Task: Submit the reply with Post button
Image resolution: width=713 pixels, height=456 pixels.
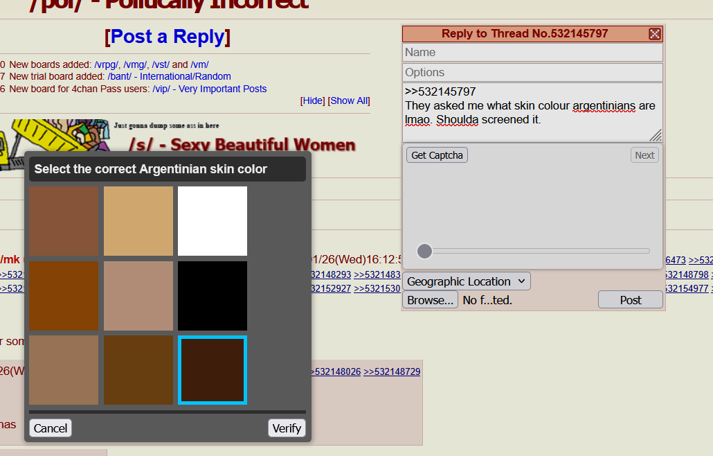Action: 630,300
